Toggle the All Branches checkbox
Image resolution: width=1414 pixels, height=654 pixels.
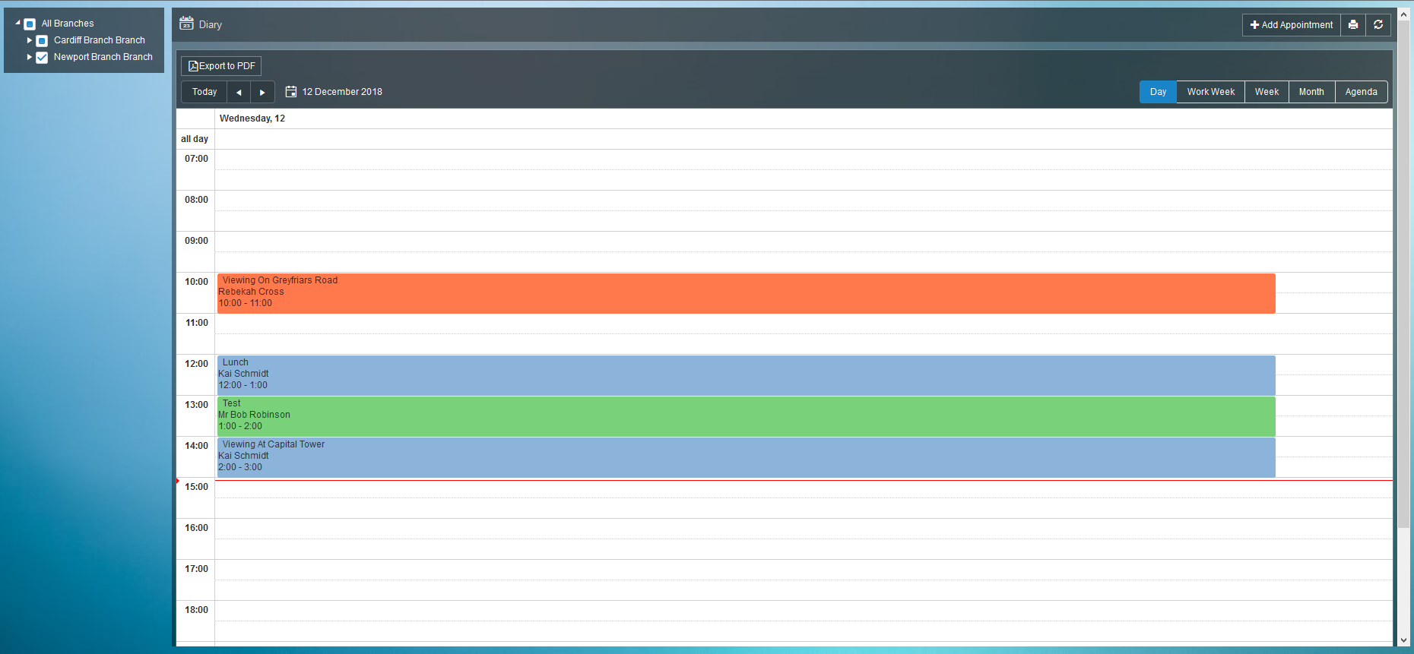30,24
